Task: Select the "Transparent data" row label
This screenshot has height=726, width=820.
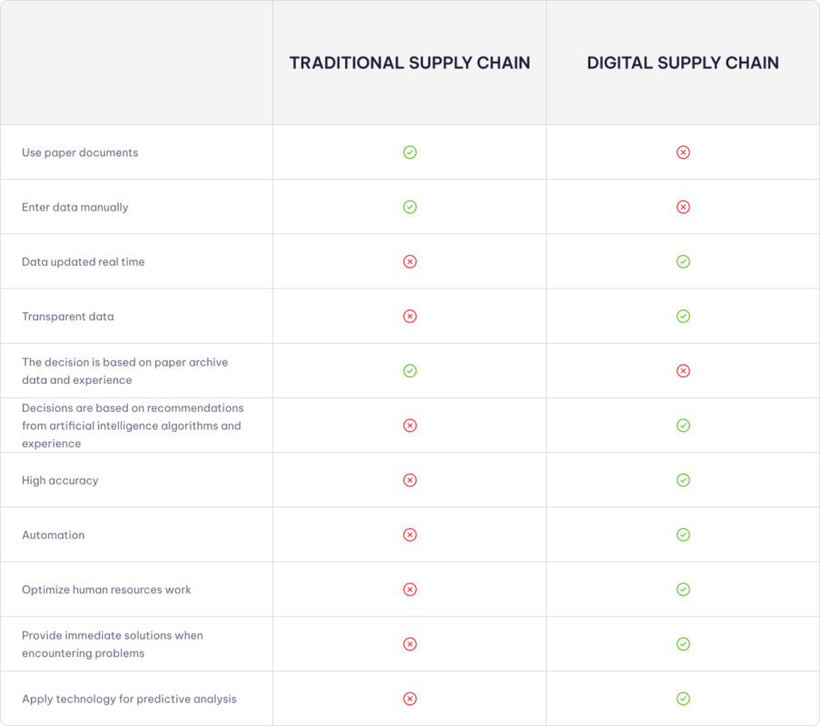Action: coord(68,317)
